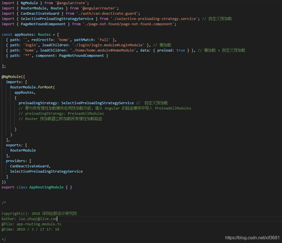Click 'PageNotFoundComponent' in the import statement
282x243 pixels.
[x=43, y=24]
